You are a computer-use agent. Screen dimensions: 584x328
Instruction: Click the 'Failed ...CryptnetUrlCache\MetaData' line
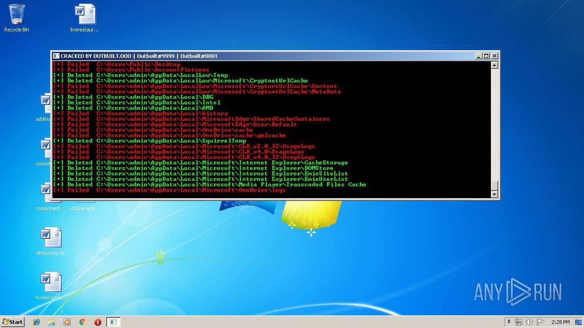point(197,92)
